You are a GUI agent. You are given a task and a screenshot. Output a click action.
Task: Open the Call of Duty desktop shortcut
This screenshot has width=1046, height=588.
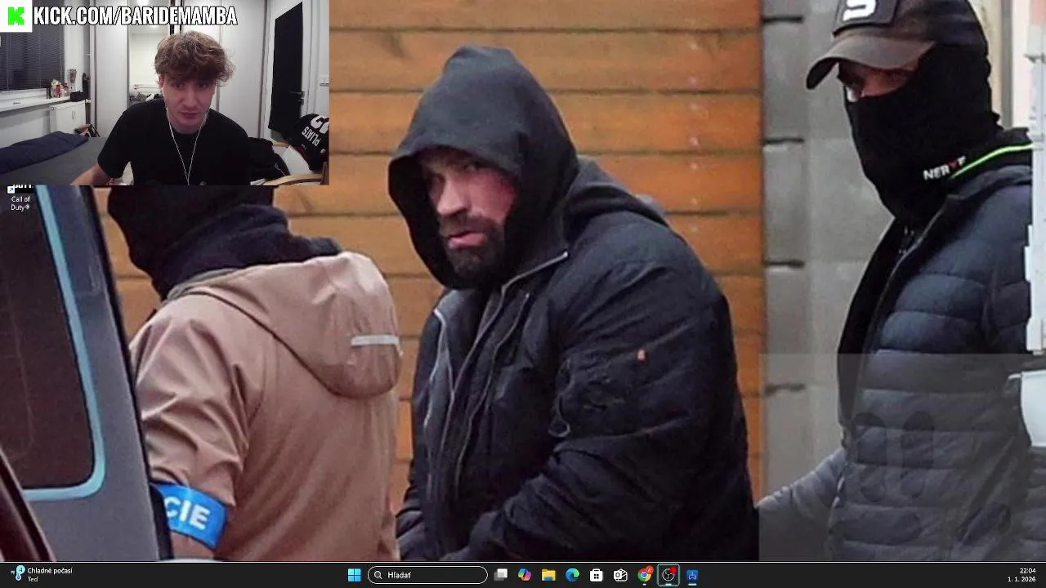coord(20,198)
